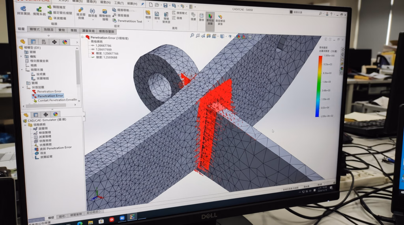Open the menu labeled with (N)
The width and height of the screenshot is (404, 225).
point(105,2)
